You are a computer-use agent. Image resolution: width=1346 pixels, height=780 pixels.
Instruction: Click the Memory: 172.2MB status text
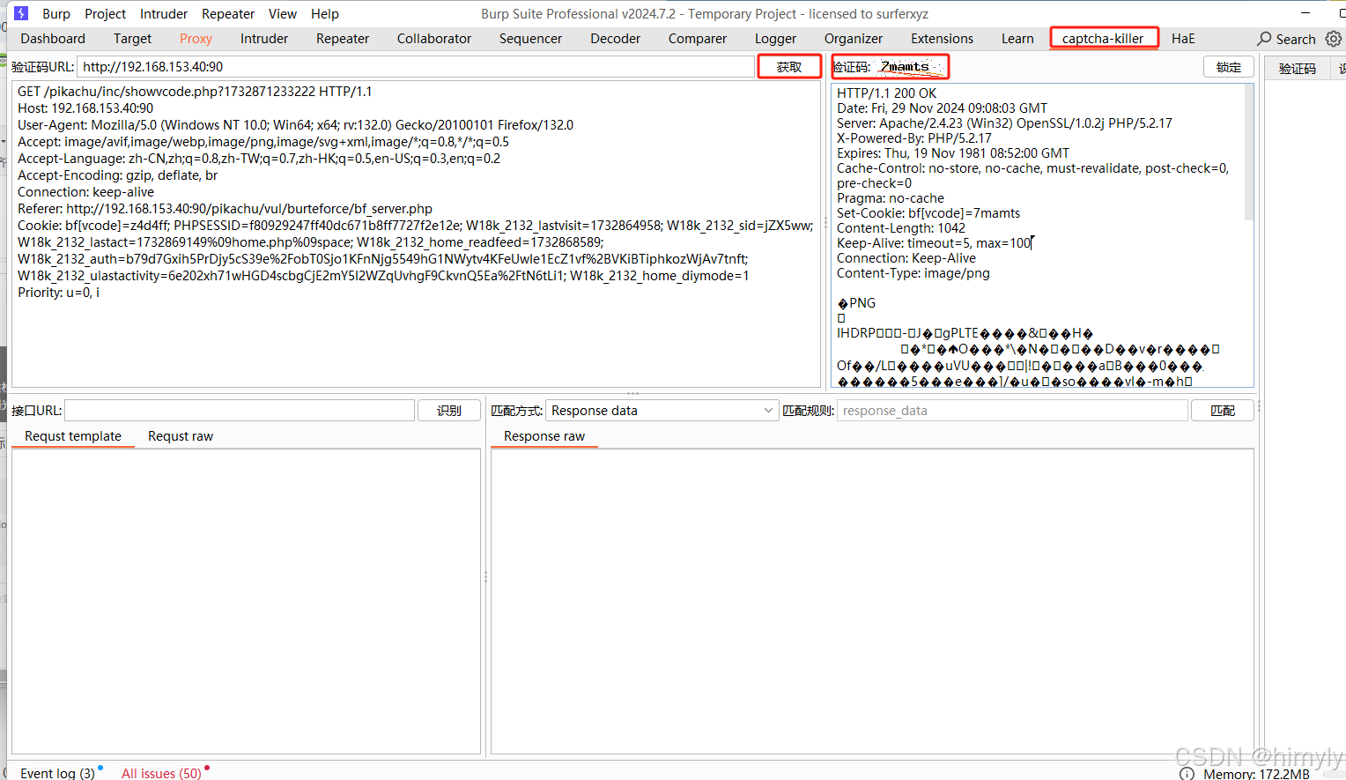coord(1256,774)
